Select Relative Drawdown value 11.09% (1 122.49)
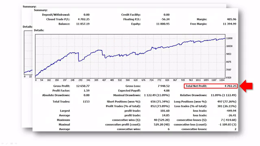Image resolution: width=260 pixels, height=146 pixels. [x=223, y=95]
